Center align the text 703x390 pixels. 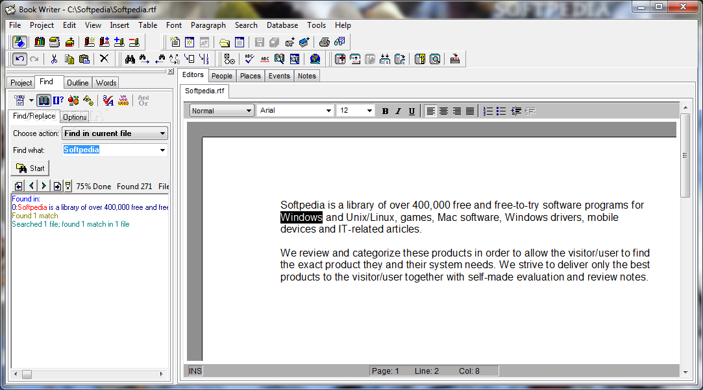point(444,111)
